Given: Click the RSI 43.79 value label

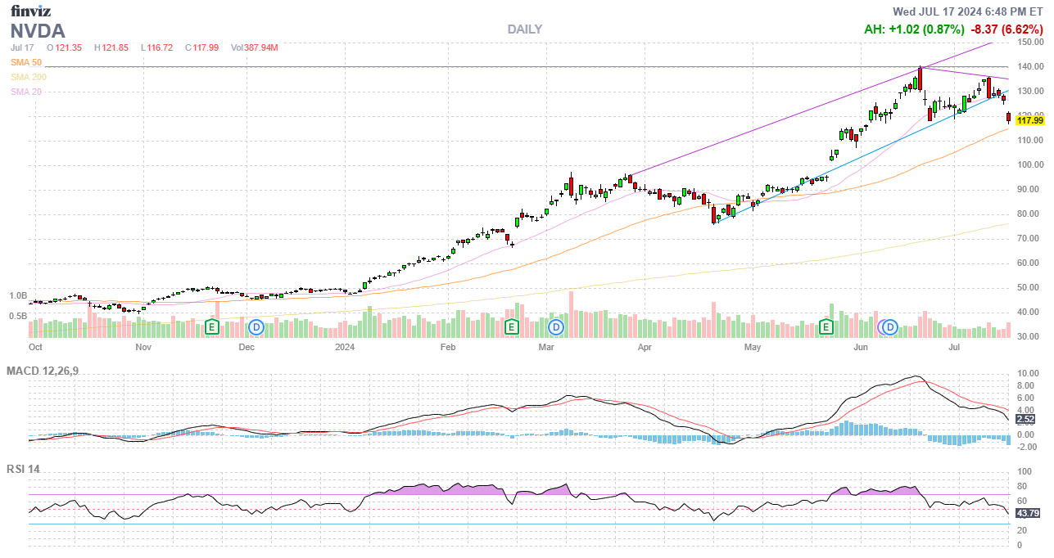Looking at the screenshot, I should 1029,513.
